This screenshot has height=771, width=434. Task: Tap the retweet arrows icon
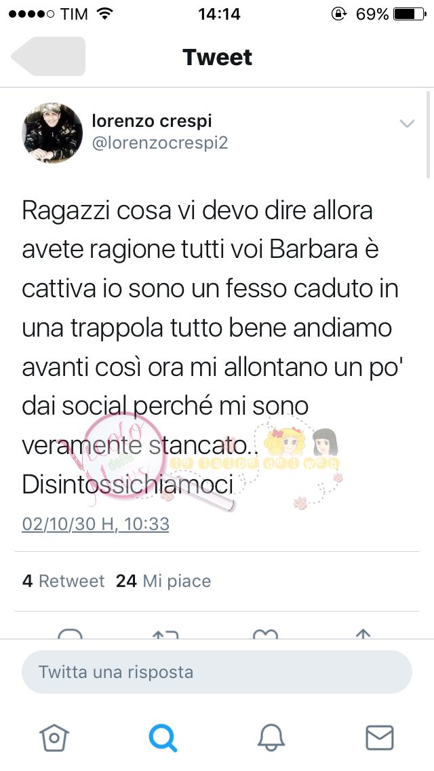click(165, 633)
